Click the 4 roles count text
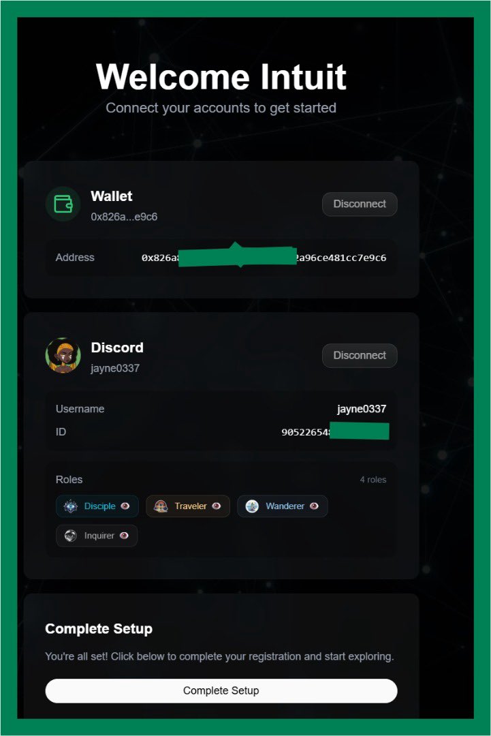Image resolution: width=491 pixels, height=736 pixels. tap(373, 480)
